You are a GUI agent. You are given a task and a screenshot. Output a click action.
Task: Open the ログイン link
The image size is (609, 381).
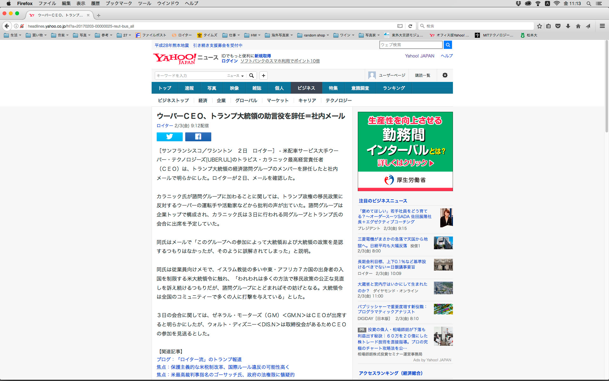(229, 61)
